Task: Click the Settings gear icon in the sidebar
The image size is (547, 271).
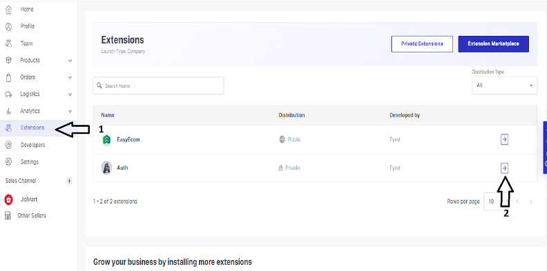Action: 9,162
